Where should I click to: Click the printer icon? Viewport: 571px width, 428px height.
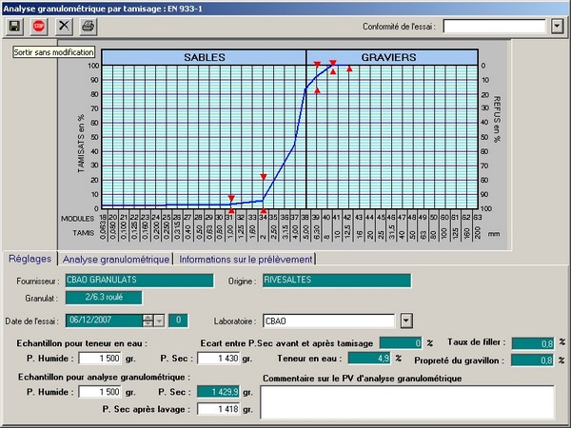(88, 27)
